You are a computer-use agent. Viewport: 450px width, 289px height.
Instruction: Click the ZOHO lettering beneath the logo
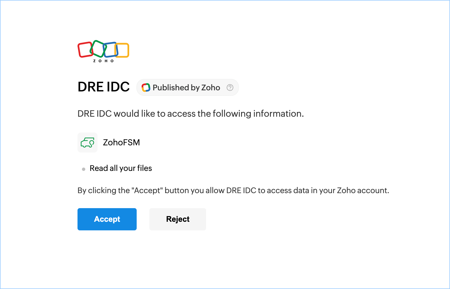click(103, 61)
